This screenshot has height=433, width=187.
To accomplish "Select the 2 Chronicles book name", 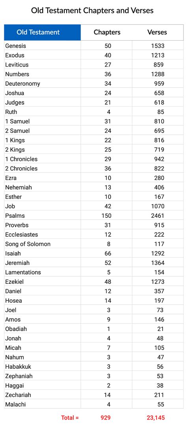I will point(21,169).
